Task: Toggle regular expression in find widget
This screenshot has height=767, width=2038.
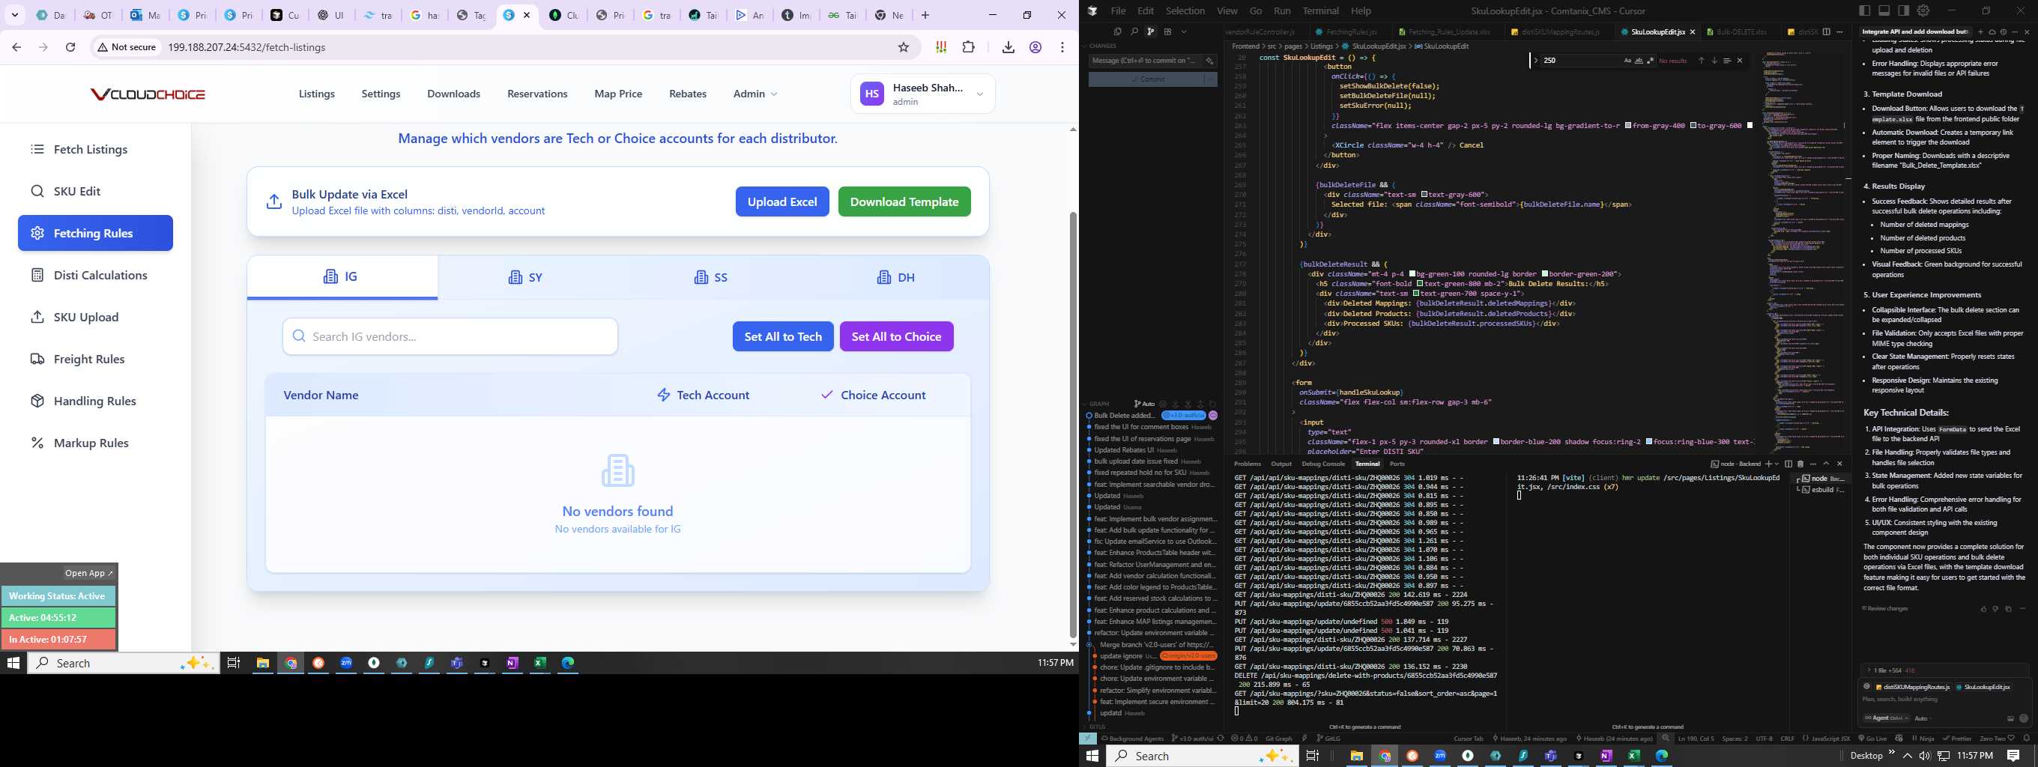Action: tap(1651, 61)
